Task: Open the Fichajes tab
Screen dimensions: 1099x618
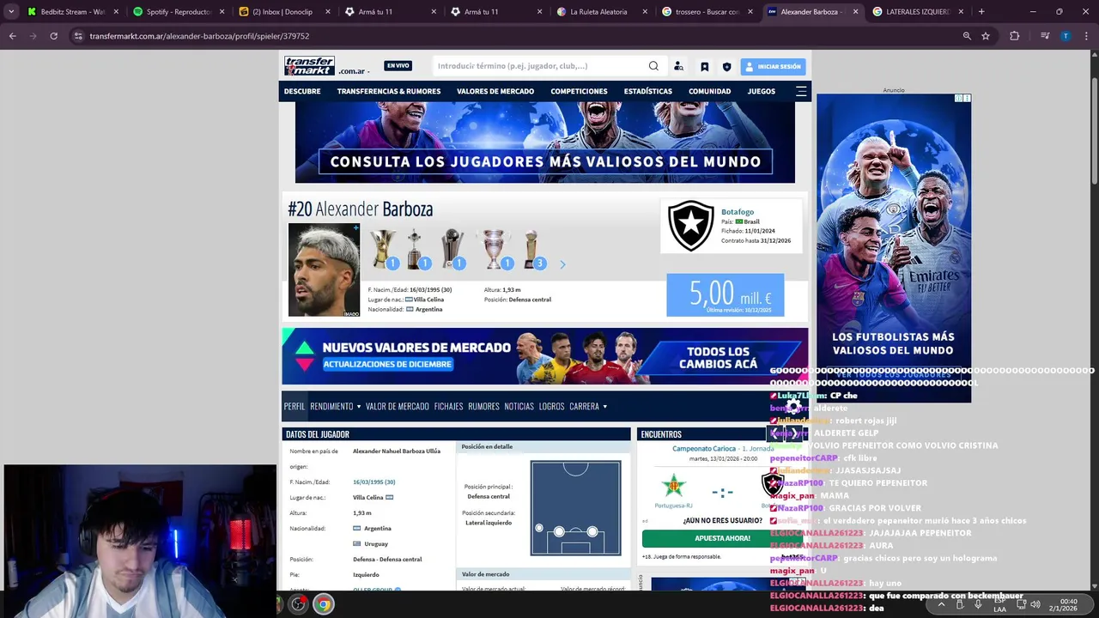Action: click(x=448, y=406)
